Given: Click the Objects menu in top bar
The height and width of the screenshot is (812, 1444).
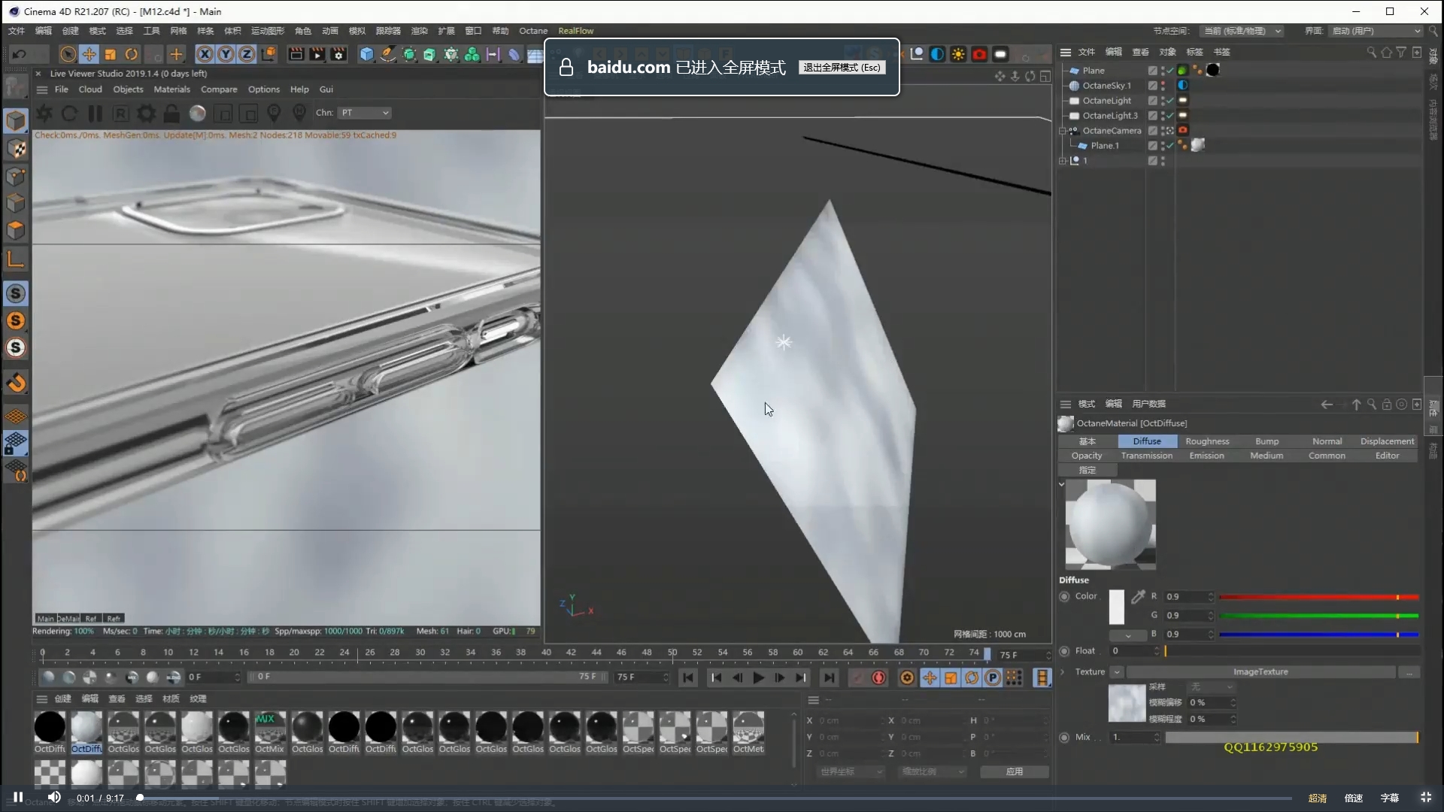Looking at the screenshot, I should pos(128,89).
